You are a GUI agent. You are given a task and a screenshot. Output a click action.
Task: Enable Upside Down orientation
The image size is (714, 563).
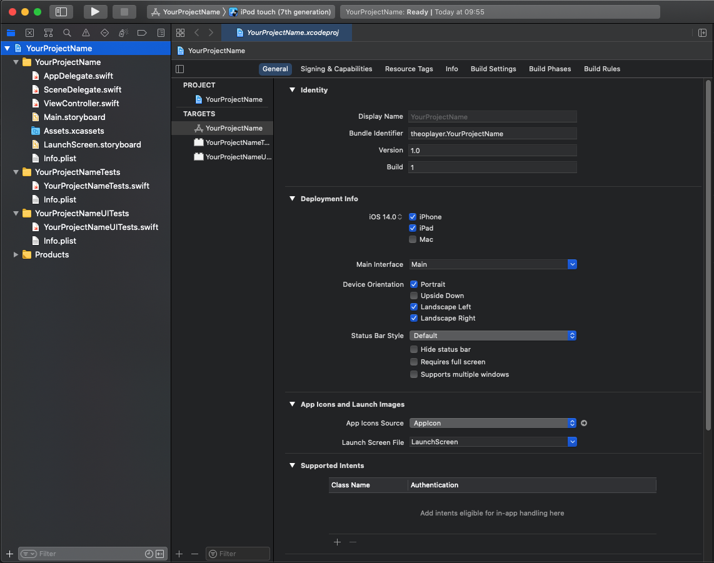413,296
